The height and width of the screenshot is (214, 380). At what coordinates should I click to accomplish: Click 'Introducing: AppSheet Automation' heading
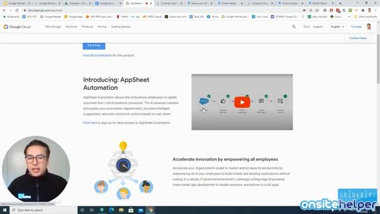pos(116,84)
